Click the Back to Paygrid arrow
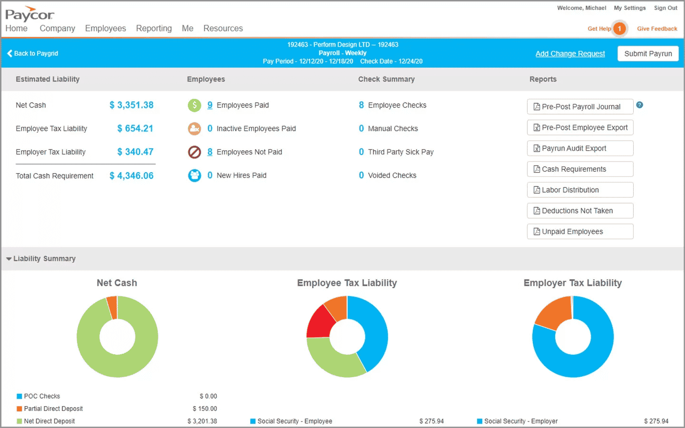Viewport: 685px width, 428px height. pos(10,53)
